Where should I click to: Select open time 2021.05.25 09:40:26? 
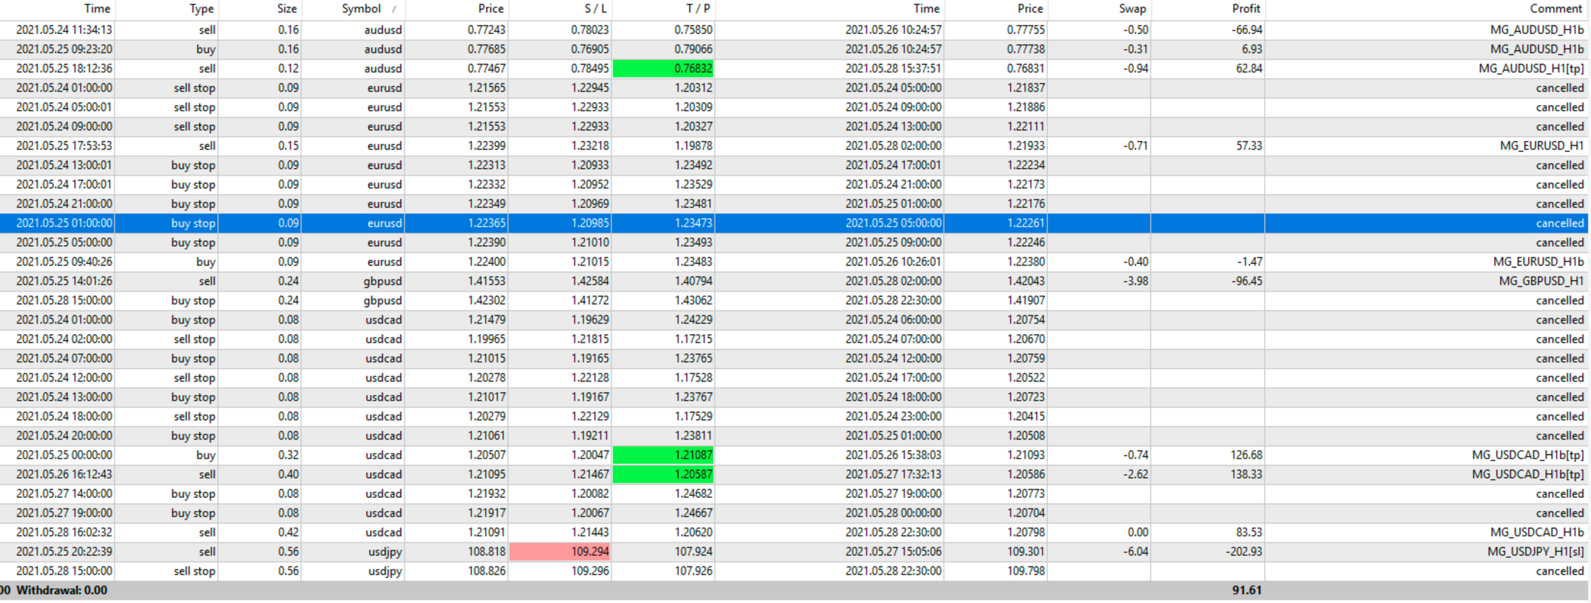pyautogui.click(x=64, y=262)
